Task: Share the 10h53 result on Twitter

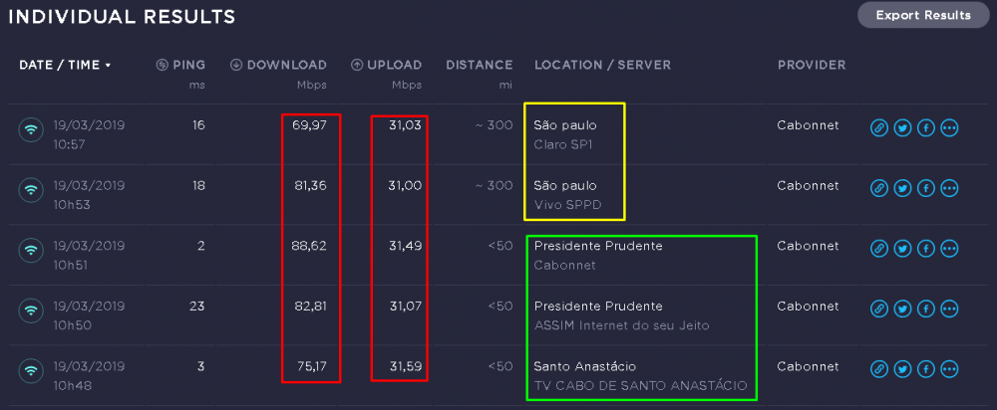Action: (x=902, y=188)
